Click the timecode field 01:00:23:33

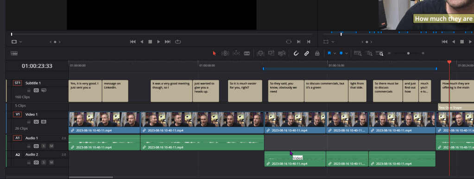coord(37,66)
